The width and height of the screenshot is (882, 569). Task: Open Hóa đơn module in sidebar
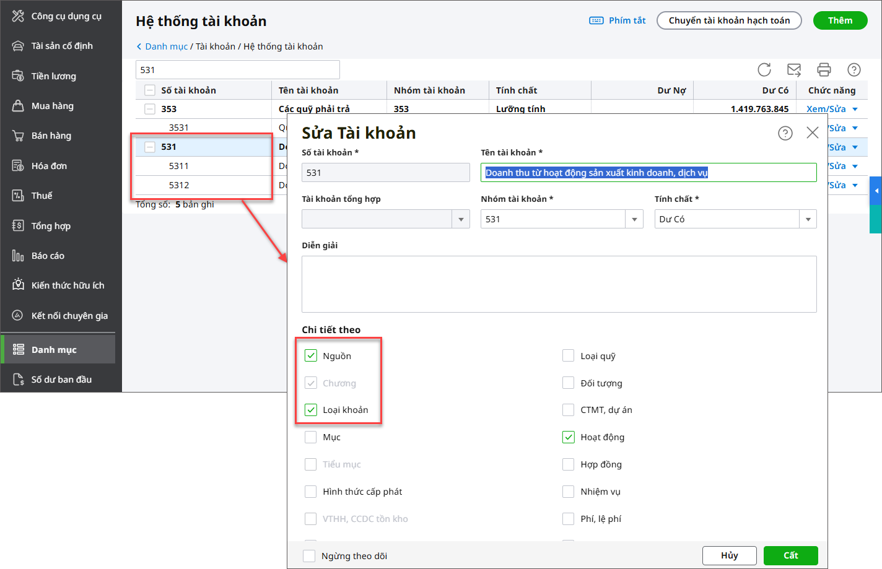pos(49,166)
